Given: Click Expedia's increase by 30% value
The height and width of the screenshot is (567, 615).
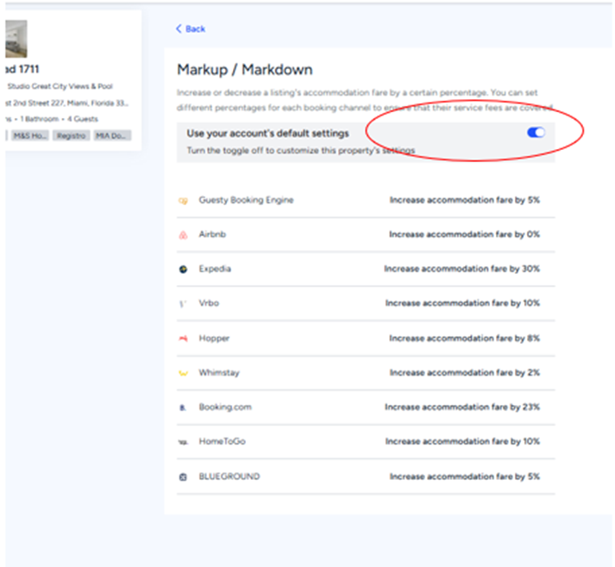Looking at the screenshot, I should pos(461,269).
